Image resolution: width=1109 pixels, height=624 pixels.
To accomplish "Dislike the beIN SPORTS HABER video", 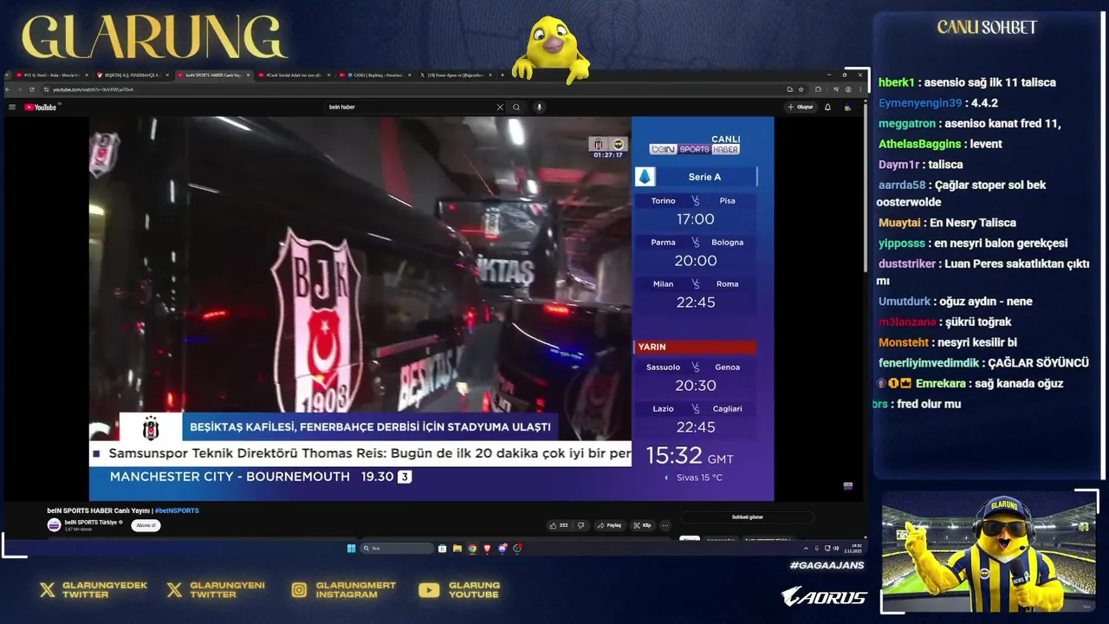I will point(580,525).
